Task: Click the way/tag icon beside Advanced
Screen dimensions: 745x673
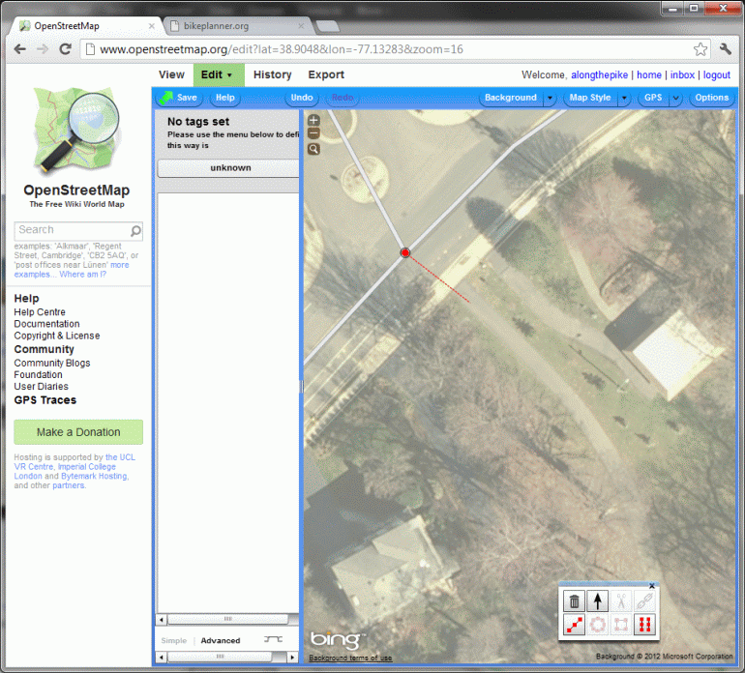Action: coord(273,640)
